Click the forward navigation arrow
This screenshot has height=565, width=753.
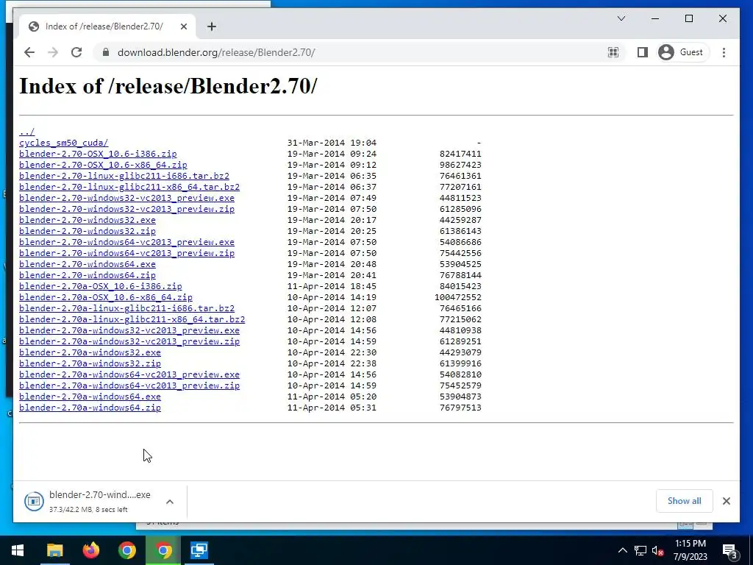(x=53, y=52)
